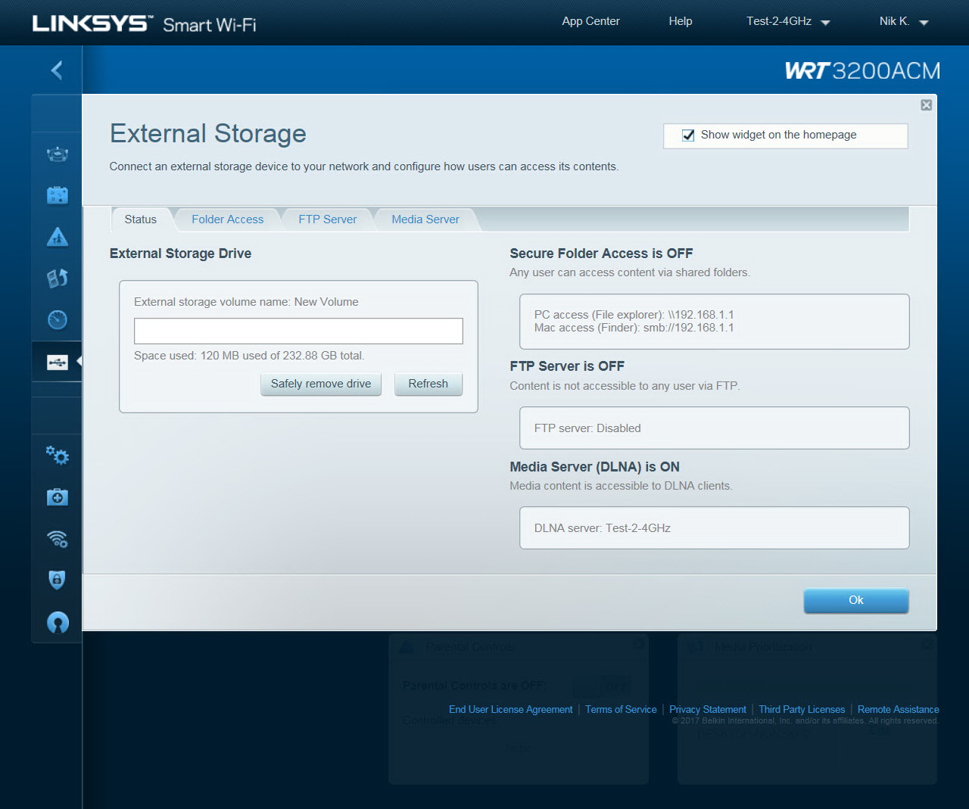The image size is (969, 809).
Task: Open the Nik K. account dropdown
Action: pyautogui.click(x=904, y=21)
